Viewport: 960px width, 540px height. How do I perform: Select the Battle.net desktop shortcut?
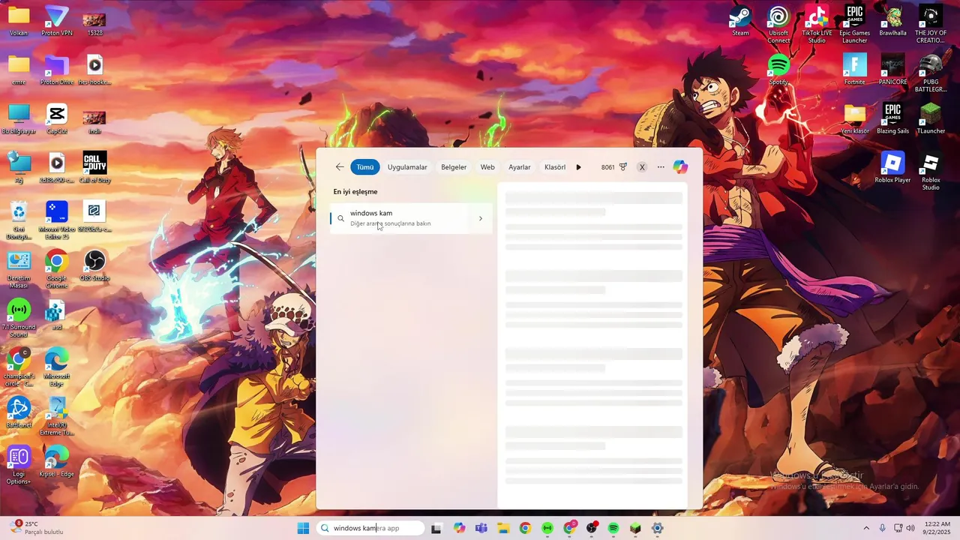pos(19,412)
